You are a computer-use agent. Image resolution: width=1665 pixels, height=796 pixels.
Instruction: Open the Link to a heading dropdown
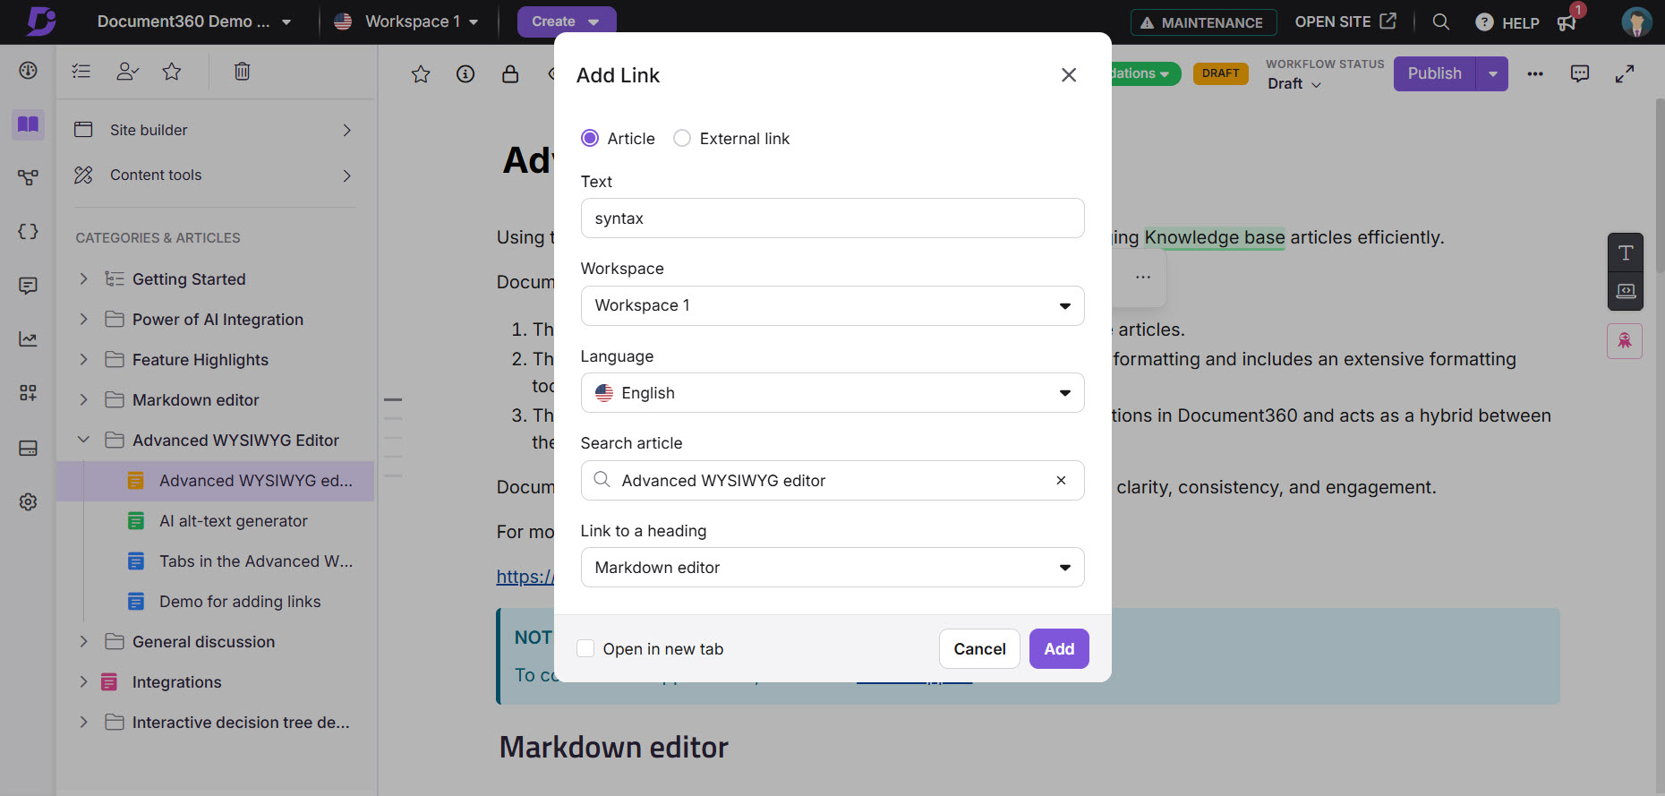click(x=832, y=567)
